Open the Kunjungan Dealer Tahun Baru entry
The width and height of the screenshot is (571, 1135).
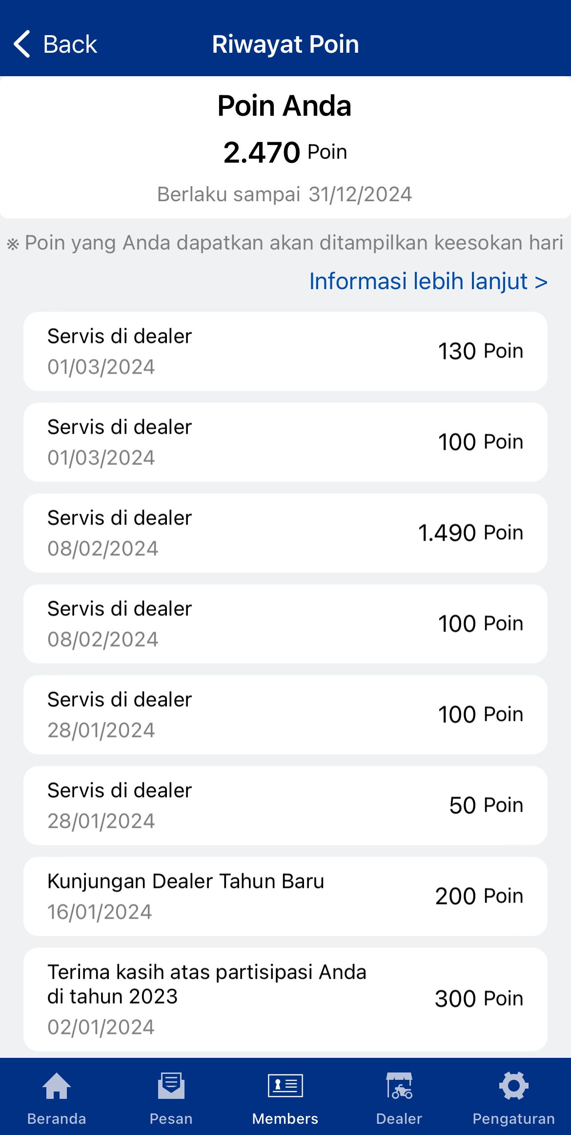click(x=285, y=896)
